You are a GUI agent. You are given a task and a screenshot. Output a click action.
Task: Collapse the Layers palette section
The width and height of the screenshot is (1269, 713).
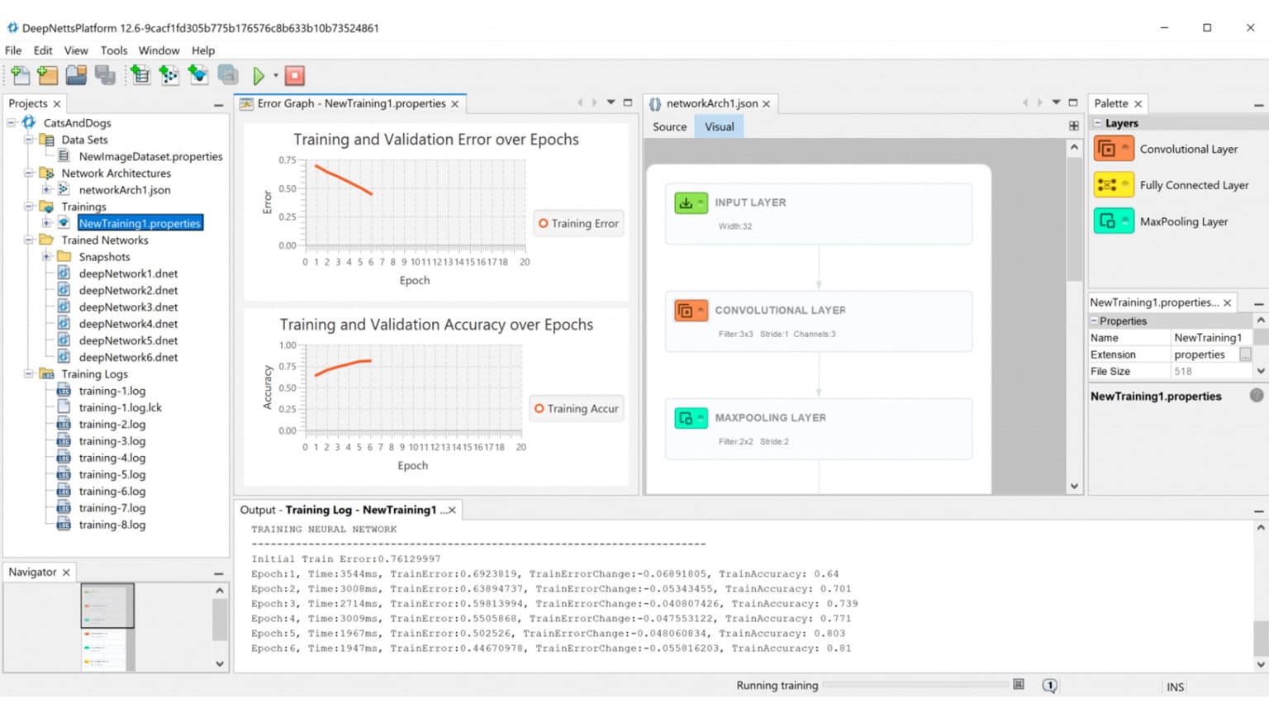coord(1098,123)
